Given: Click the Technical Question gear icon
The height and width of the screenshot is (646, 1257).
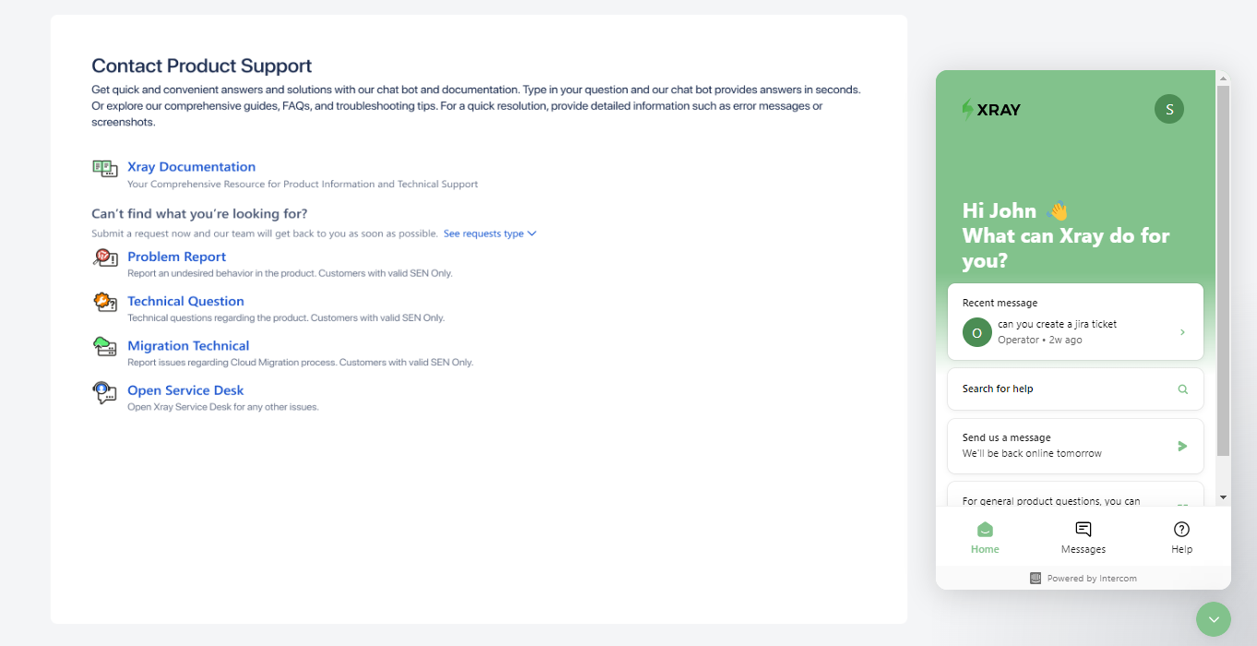Looking at the screenshot, I should (x=104, y=302).
